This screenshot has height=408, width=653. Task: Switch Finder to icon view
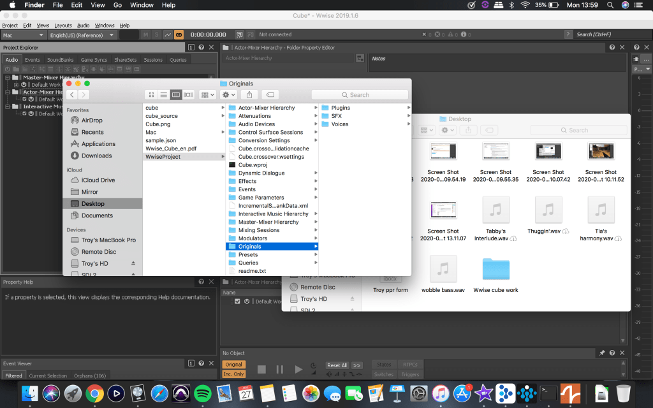150,94
